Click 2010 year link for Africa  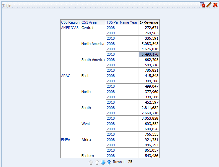(111, 150)
